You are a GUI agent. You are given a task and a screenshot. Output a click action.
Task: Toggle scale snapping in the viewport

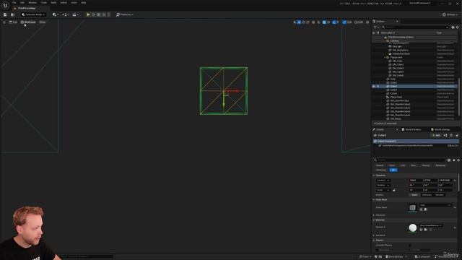pos(344,22)
